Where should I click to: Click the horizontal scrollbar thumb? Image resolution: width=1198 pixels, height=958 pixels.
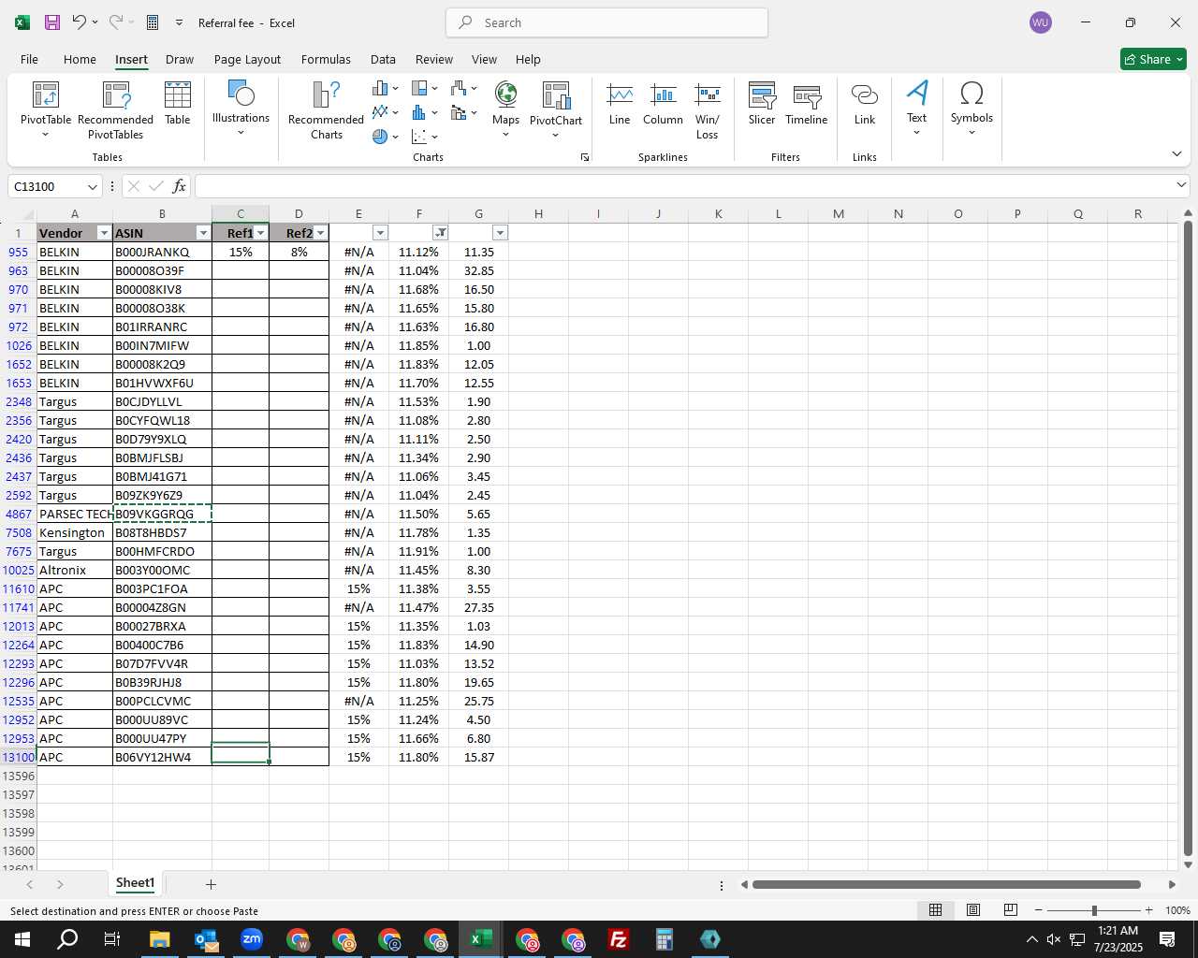coord(946,884)
